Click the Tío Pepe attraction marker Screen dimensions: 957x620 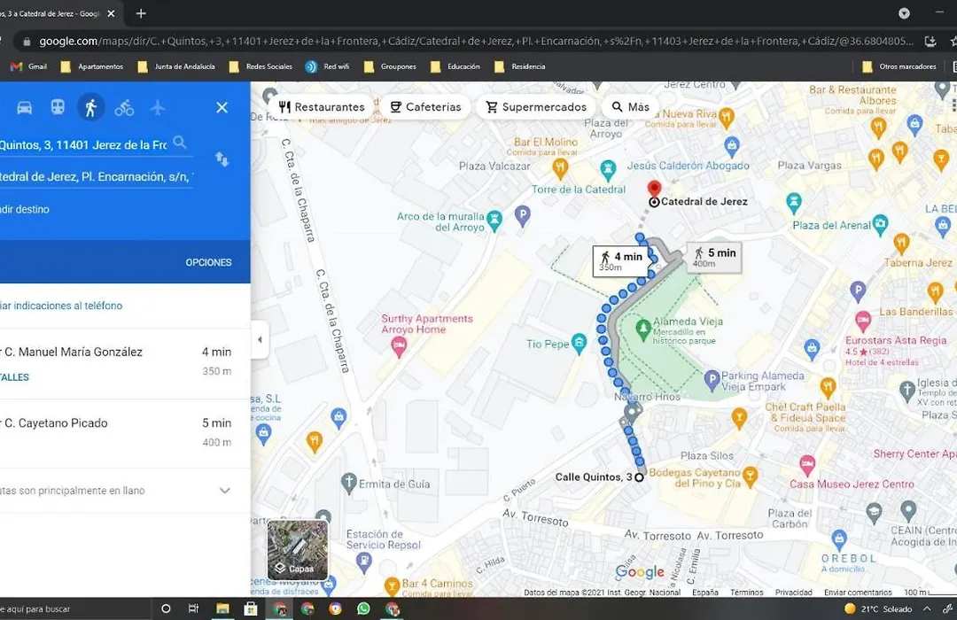pyautogui.click(x=579, y=343)
